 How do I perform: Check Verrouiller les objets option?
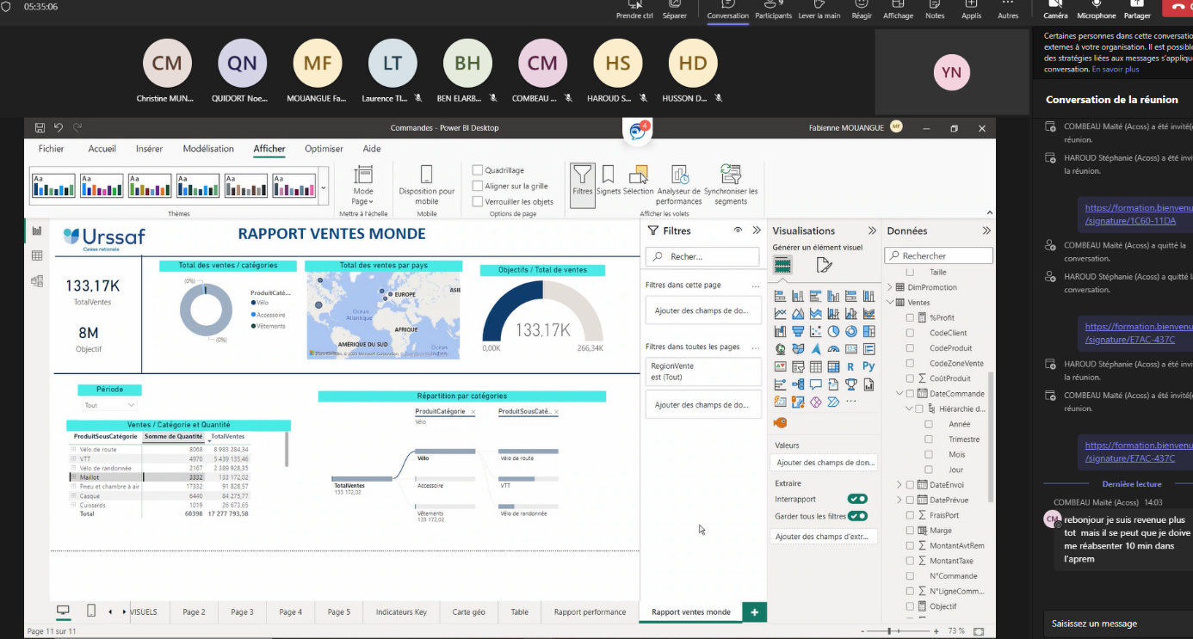pos(478,201)
